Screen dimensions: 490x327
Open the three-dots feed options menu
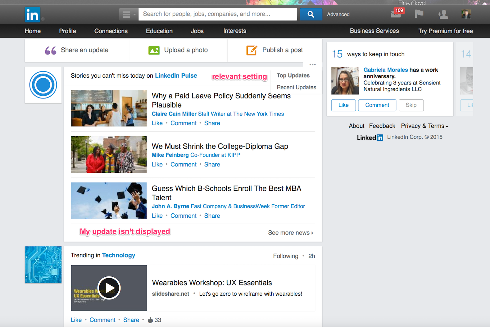click(312, 65)
